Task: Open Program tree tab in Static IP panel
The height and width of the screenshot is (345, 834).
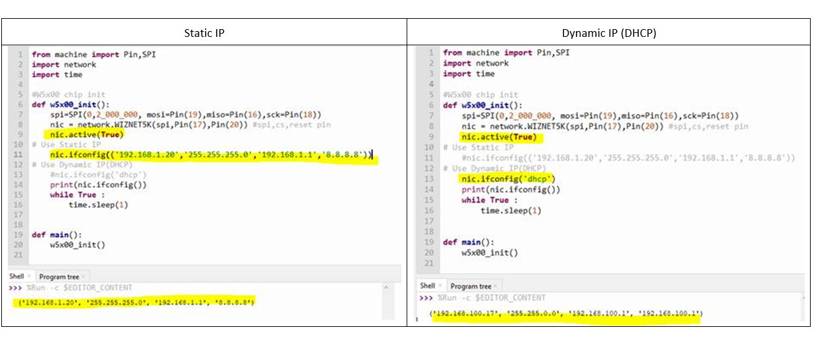Action: (x=59, y=276)
